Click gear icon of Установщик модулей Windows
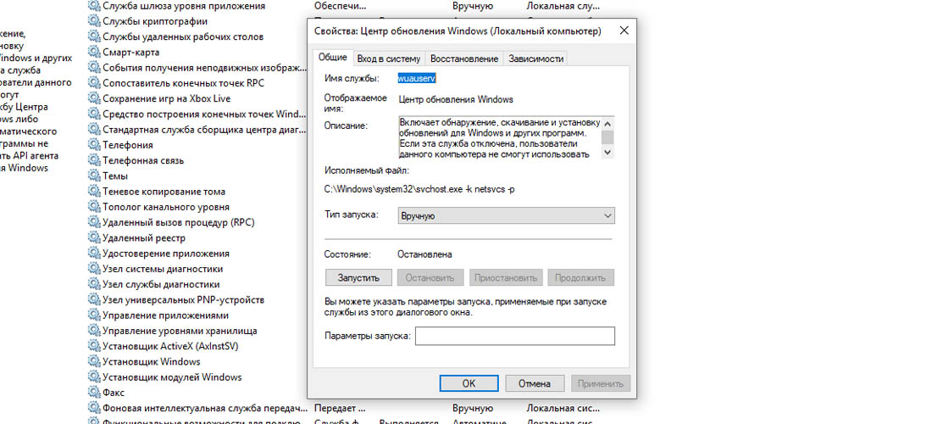 (94, 377)
